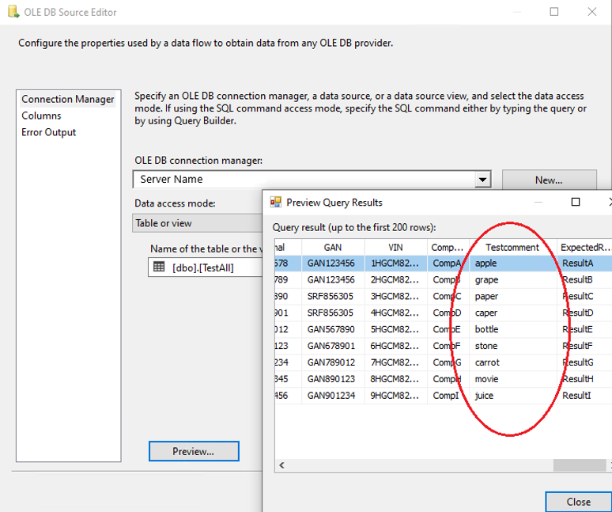Screen dimensions: 612x512
Task: Click the New... connection button
Action: point(549,180)
